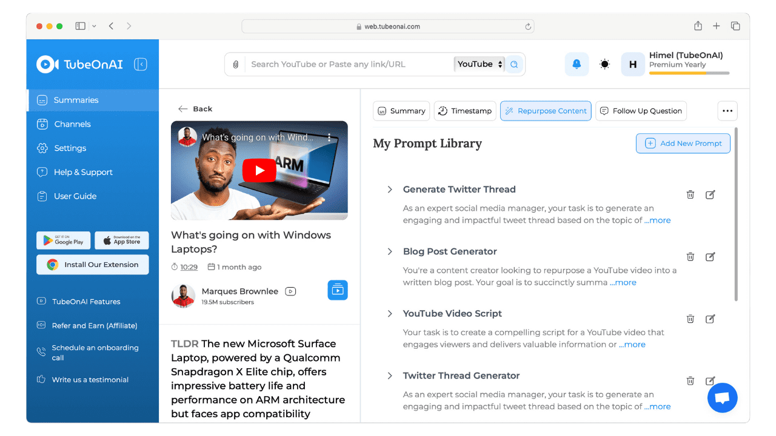Click the 10:29 video duration link
The height and width of the screenshot is (436, 776).
pyautogui.click(x=189, y=267)
